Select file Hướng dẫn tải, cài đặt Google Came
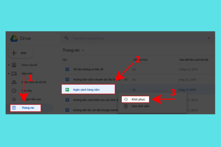This screenshot has width=221, height=147. tap(95, 110)
